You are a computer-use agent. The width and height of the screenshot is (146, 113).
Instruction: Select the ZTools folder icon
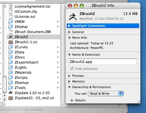tap(11, 88)
